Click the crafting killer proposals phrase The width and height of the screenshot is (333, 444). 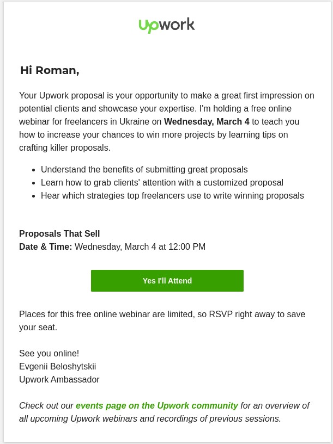tap(65, 147)
